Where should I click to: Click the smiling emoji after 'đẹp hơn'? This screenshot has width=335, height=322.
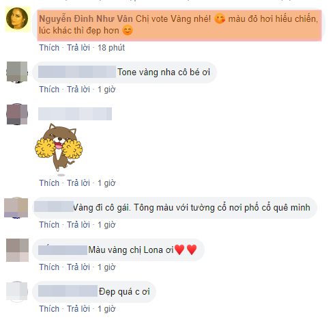pos(128,30)
